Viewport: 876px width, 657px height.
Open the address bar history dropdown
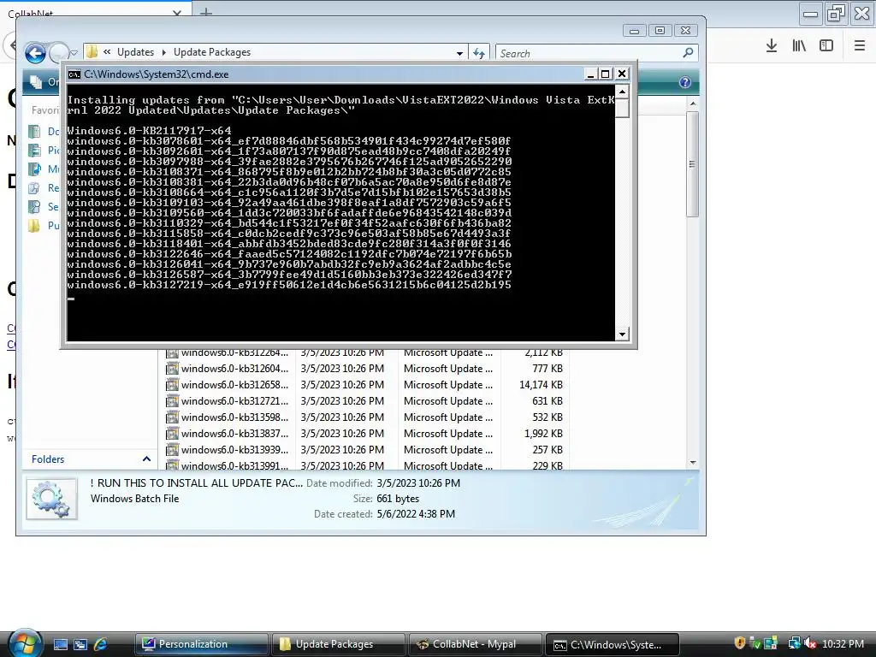point(459,53)
